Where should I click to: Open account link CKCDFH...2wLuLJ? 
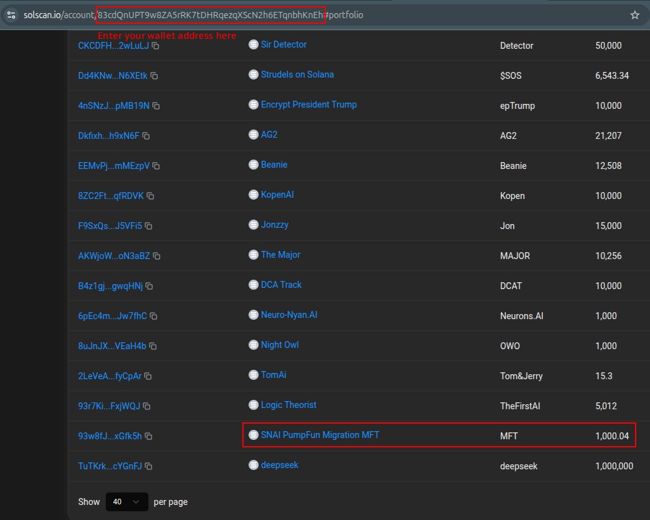tap(113, 46)
